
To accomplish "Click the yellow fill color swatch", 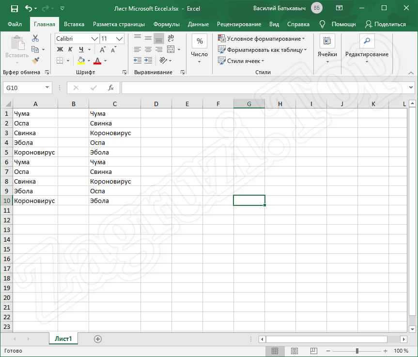I will [x=81, y=61].
